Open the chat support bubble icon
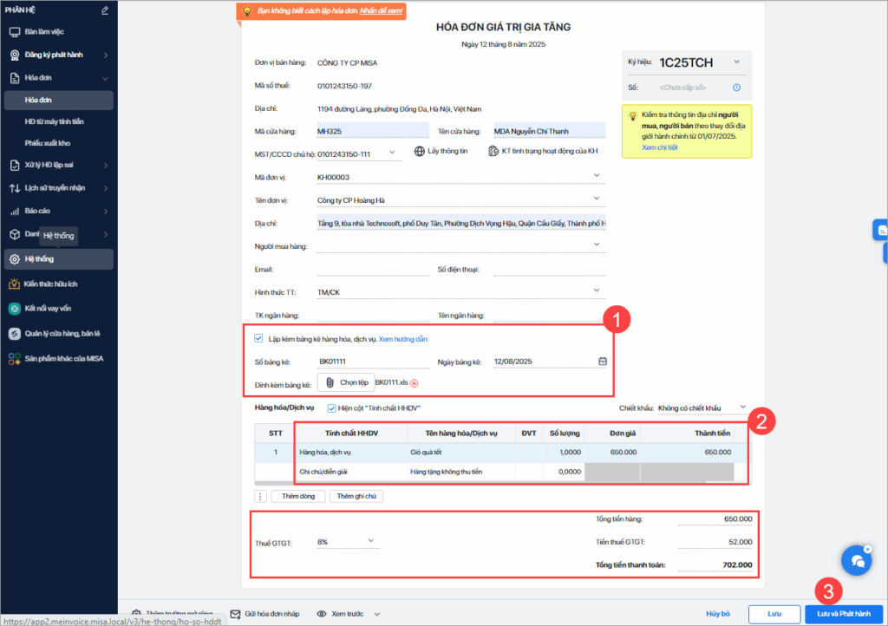The image size is (888, 626). [x=856, y=562]
